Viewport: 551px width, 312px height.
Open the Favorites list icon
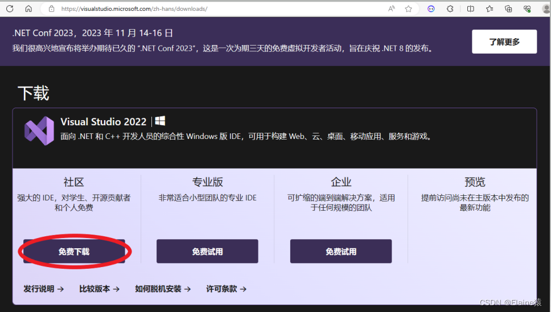[490, 9]
